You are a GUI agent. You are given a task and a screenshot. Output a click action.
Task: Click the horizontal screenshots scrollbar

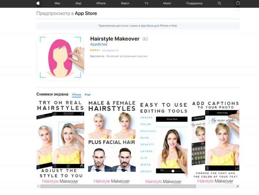click(x=118, y=186)
